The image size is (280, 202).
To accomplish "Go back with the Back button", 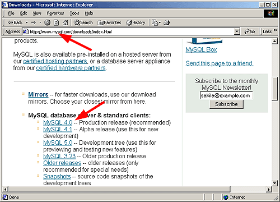I will 15,22.
